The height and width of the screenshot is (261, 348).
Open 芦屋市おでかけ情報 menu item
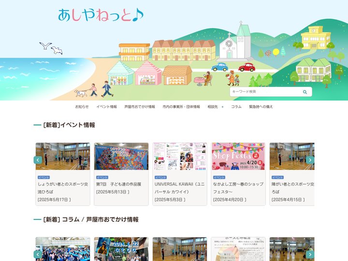pyautogui.click(x=140, y=107)
